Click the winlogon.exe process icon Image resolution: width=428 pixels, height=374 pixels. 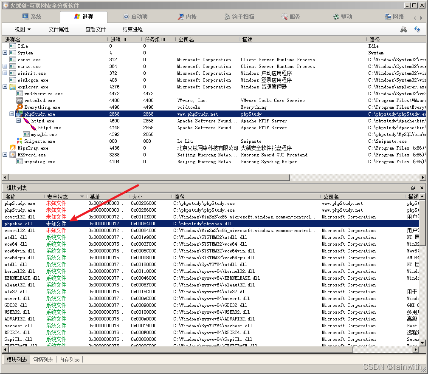coord(13,80)
